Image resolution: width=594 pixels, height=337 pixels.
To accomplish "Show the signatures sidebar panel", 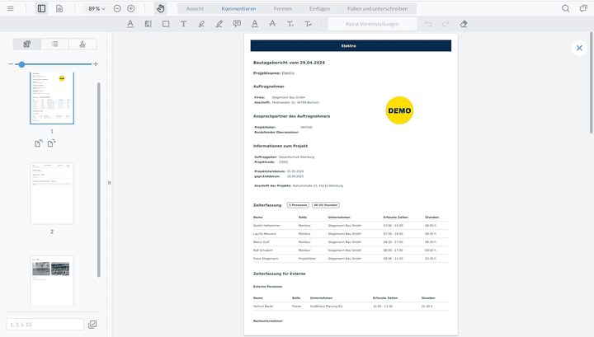I will coord(82,44).
